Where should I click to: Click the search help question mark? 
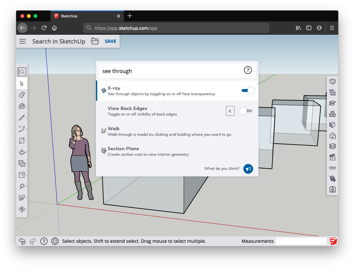click(248, 70)
